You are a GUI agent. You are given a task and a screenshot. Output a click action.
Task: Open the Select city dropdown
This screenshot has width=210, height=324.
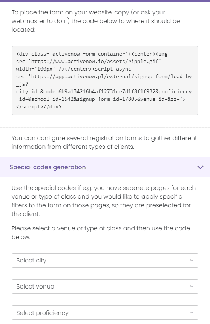pos(105,261)
